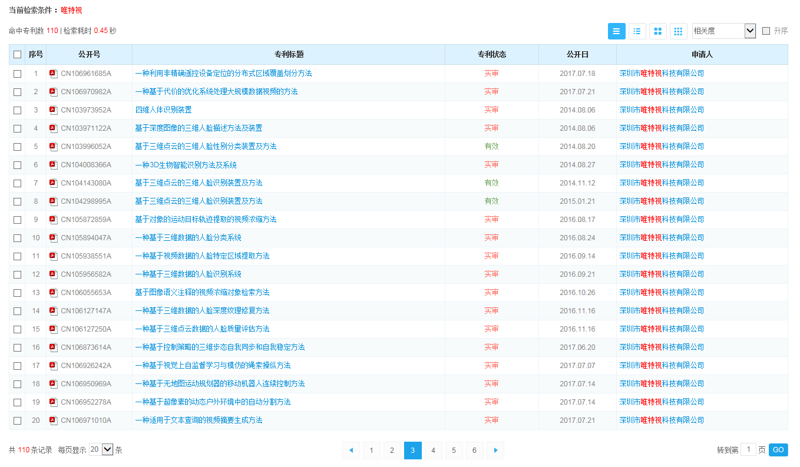Check the box for row 8
Viewport: 800px width, 467px height.
tap(18, 201)
